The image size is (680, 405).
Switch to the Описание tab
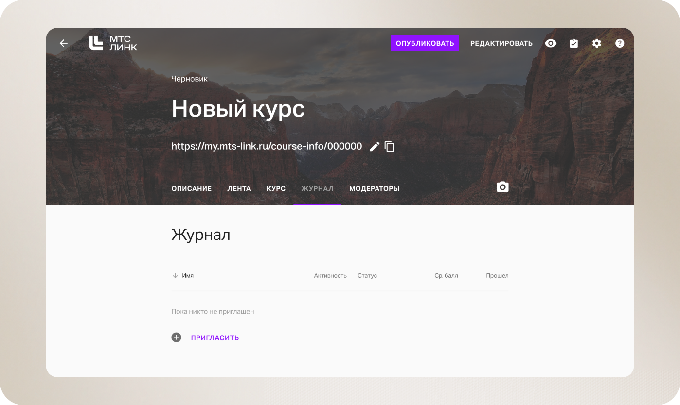[x=191, y=189]
